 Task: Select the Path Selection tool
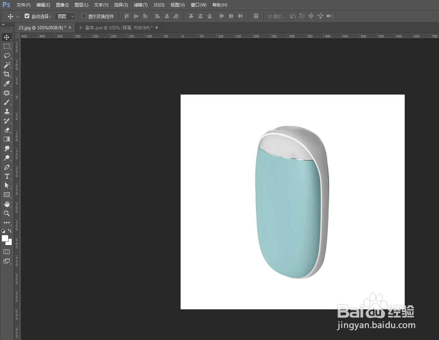pos(7,186)
